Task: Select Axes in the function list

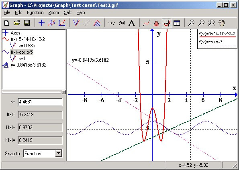Action: (x=15, y=33)
